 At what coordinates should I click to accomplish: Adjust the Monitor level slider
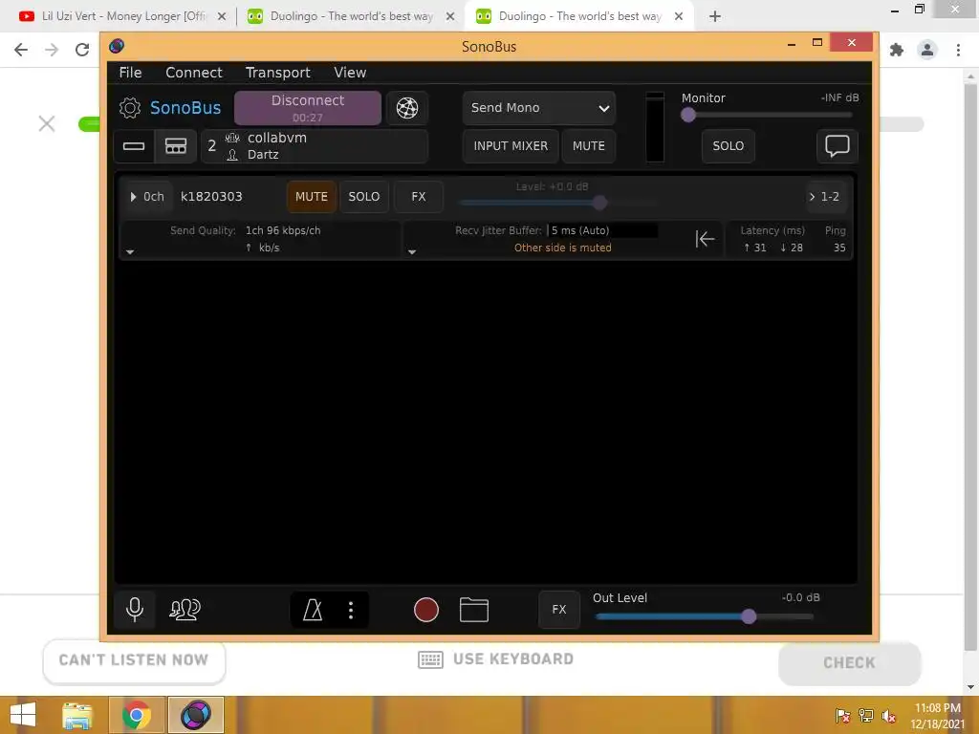point(768,115)
